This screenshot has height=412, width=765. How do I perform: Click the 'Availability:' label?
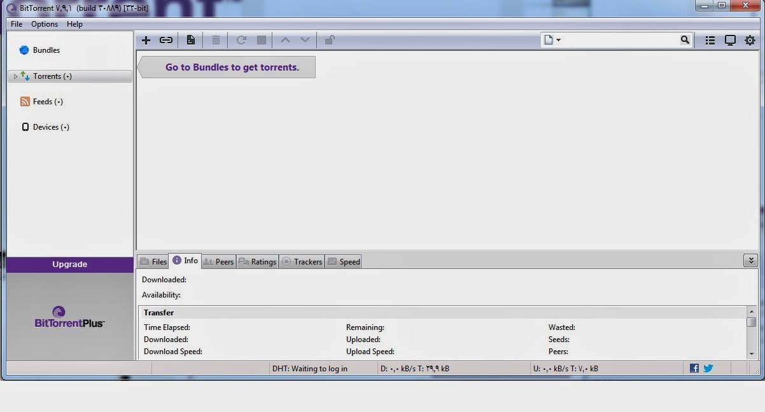tap(161, 295)
